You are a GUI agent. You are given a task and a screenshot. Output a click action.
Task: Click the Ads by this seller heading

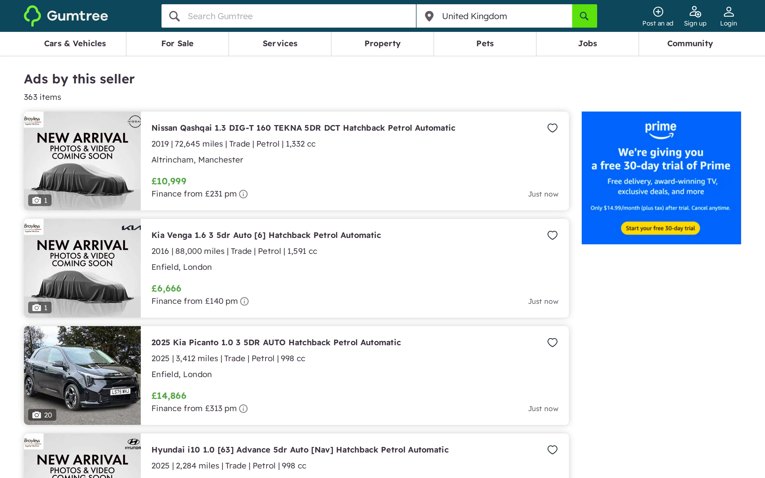pyautogui.click(x=79, y=79)
